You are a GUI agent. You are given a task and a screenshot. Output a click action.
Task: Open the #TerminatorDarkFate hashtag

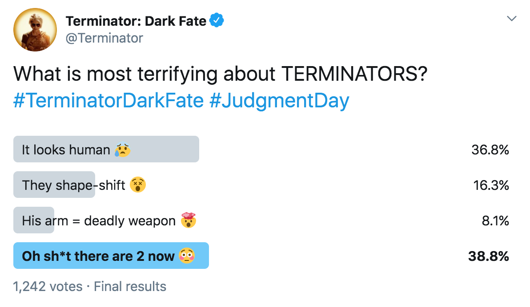pyautogui.click(x=108, y=101)
